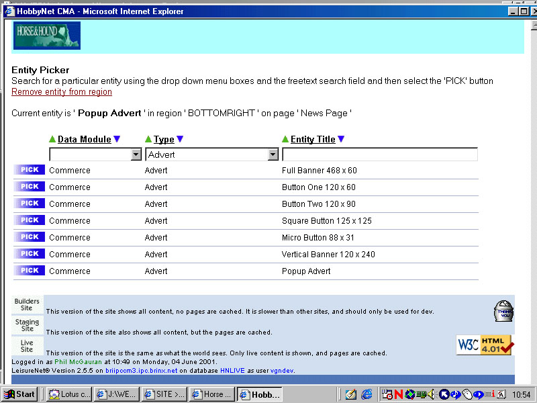
Task: Click the 'Entity Picker' heading
Action: (x=40, y=70)
